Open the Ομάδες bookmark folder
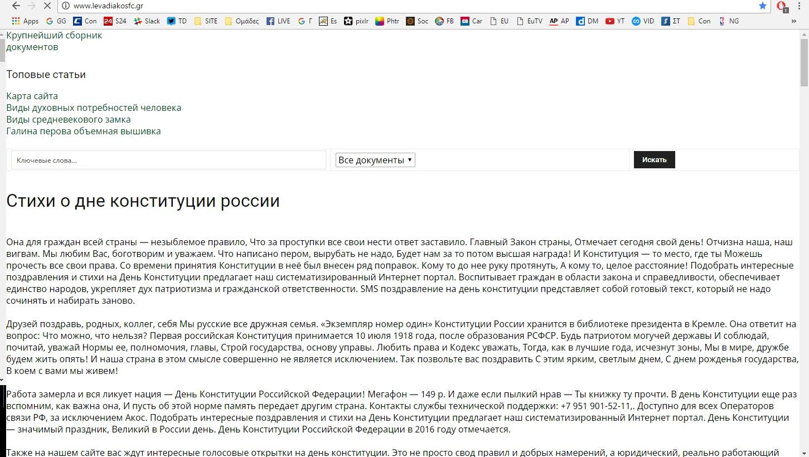The image size is (809, 457). click(x=241, y=21)
